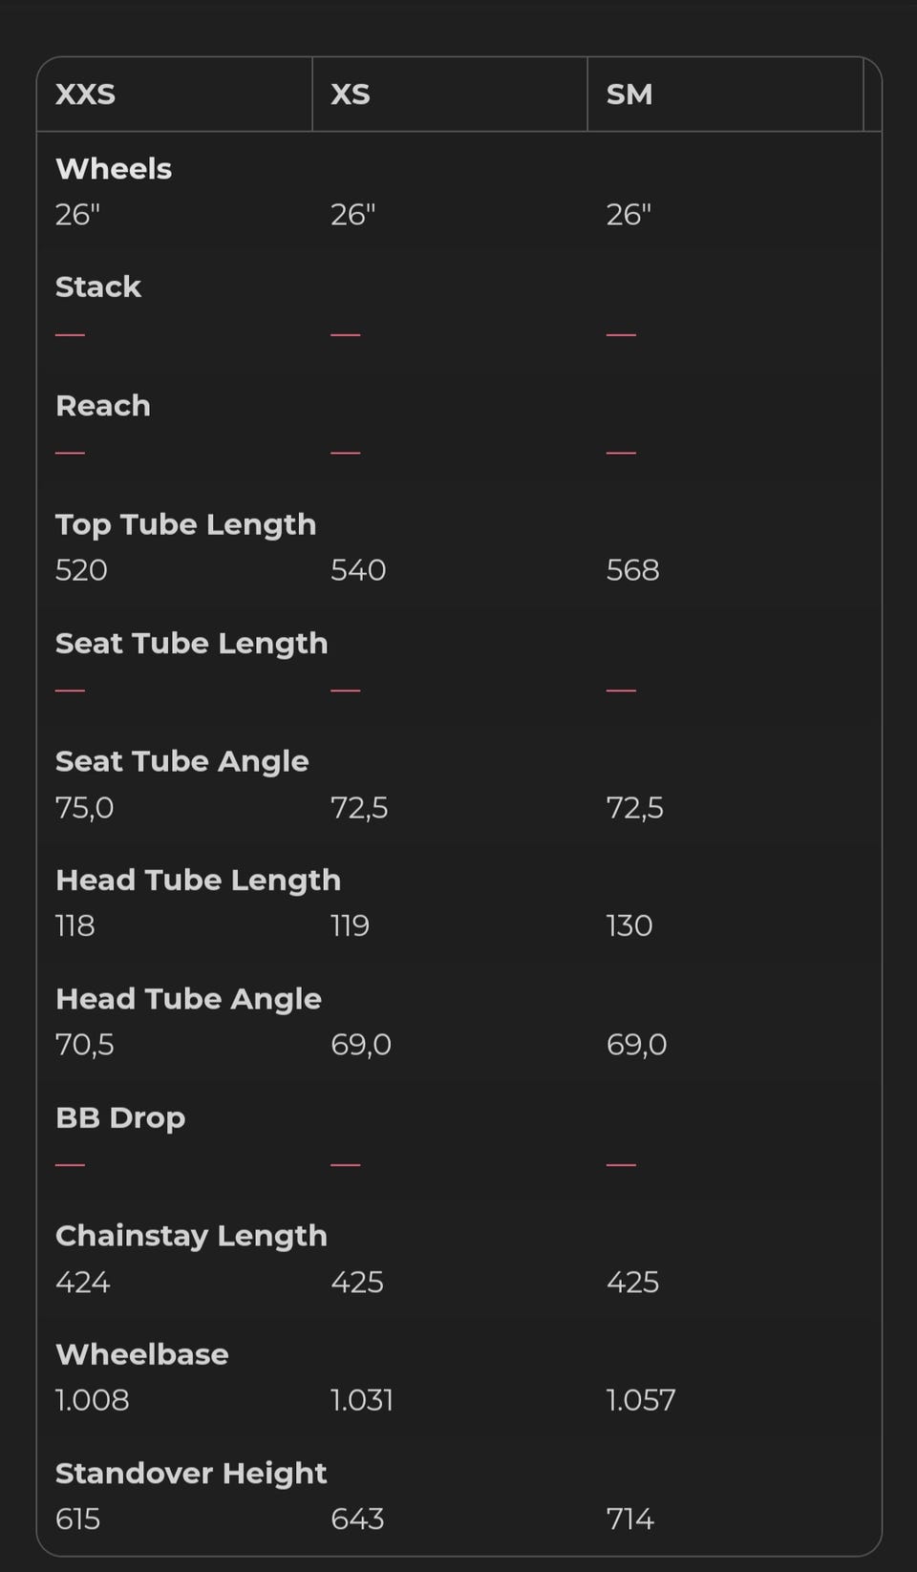Select the XS size column header
This screenshot has height=1572, width=917.
coord(351,95)
